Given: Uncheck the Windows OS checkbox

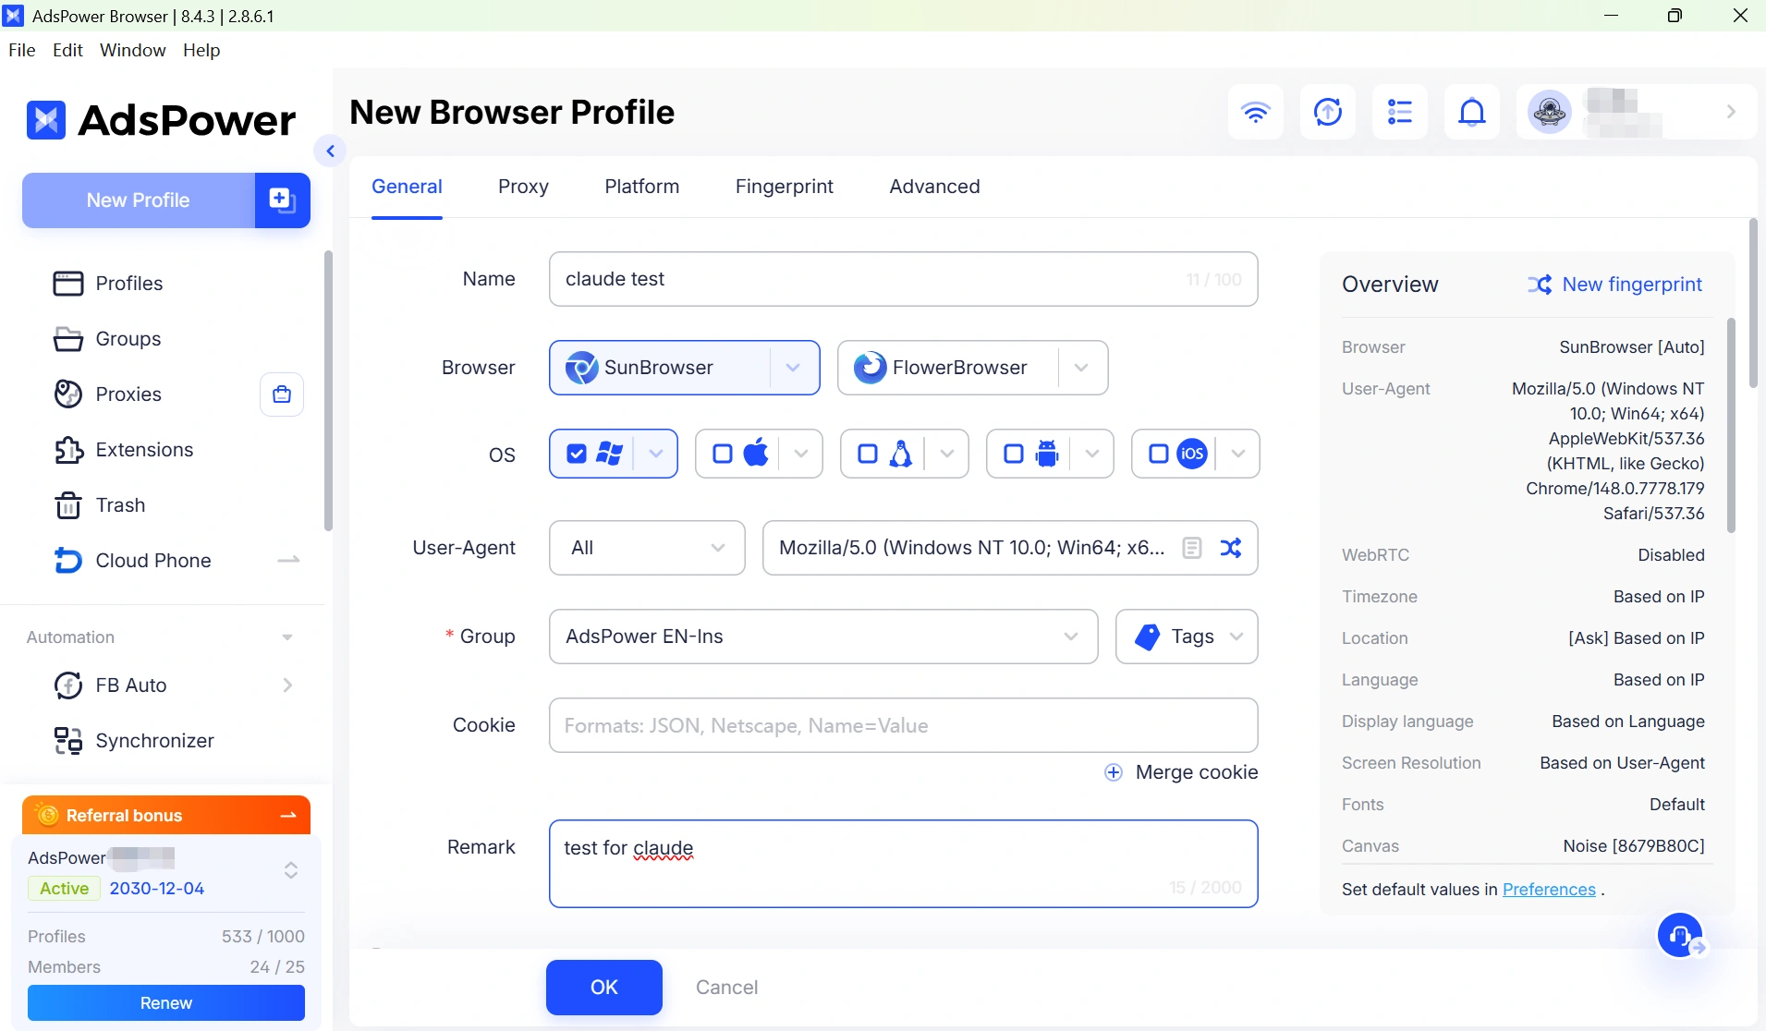Looking at the screenshot, I should coord(577,454).
